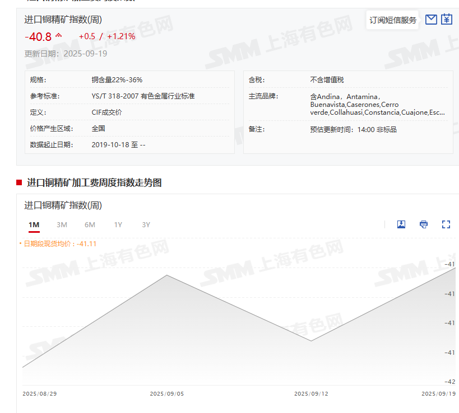Click the small red icon beside -40.8

pyautogui.click(x=58, y=36)
